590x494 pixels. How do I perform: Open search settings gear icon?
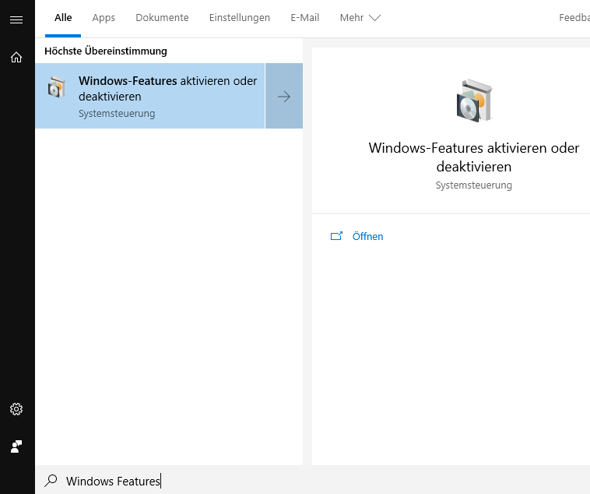tap(16, 409)
